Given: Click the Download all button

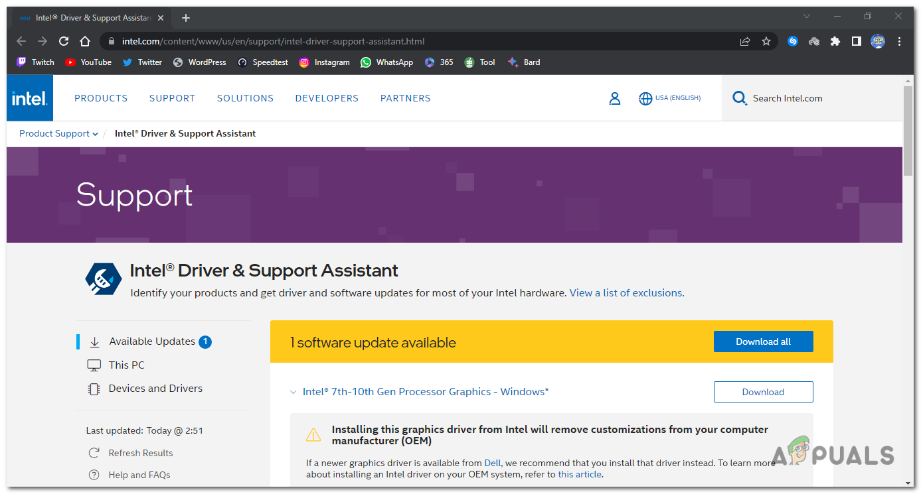Looking at the screenshot, I should click(763, 341).
